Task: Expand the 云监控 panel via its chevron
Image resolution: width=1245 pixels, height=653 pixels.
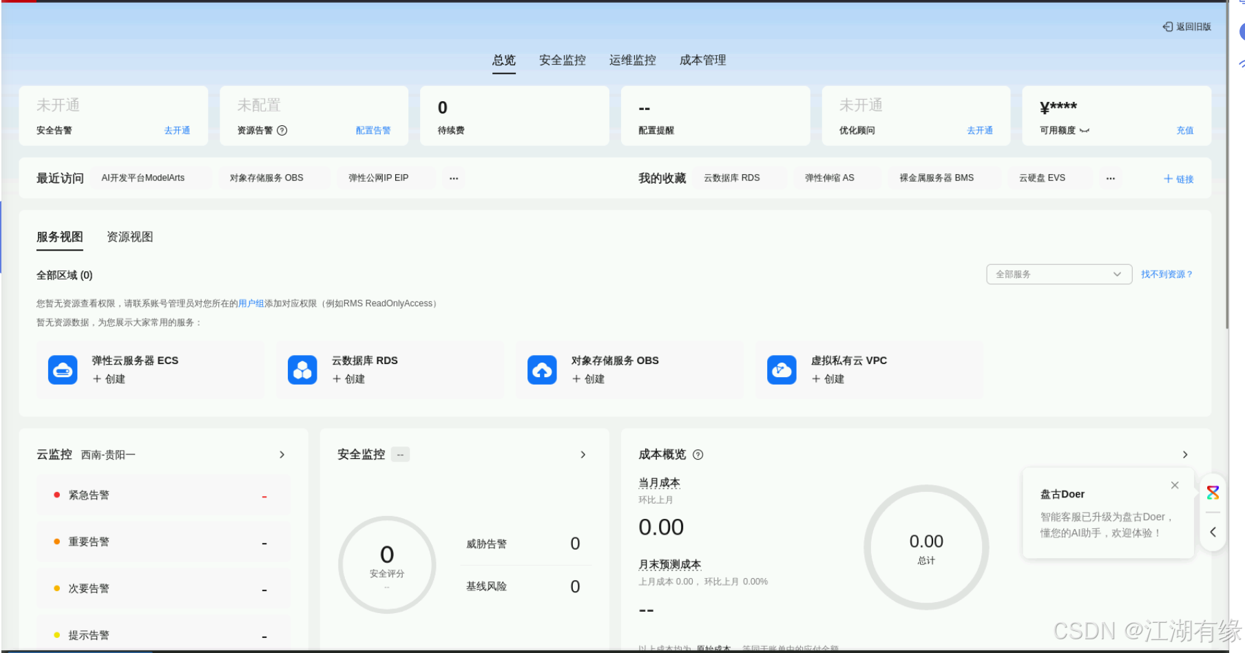Action: pos(282,454)
